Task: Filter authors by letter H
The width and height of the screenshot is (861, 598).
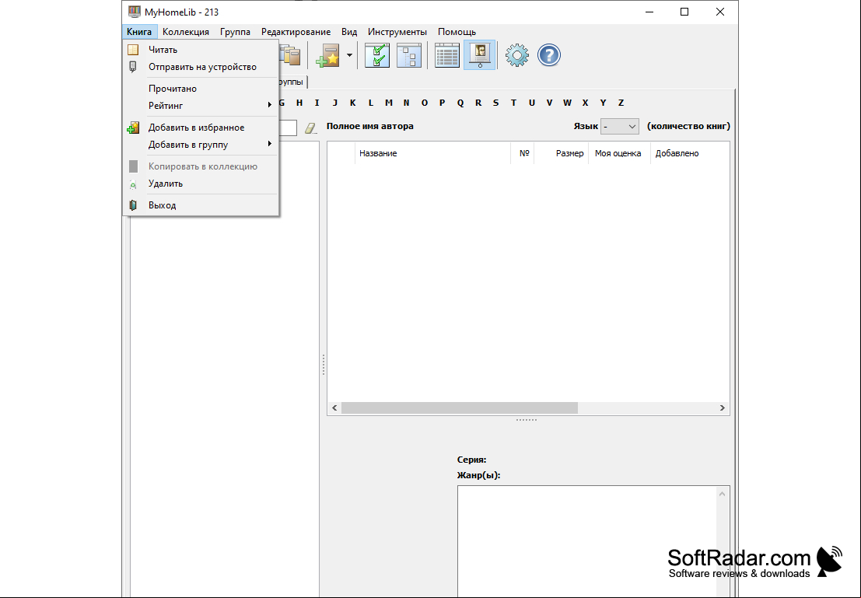Action: (x=299, y=103)
